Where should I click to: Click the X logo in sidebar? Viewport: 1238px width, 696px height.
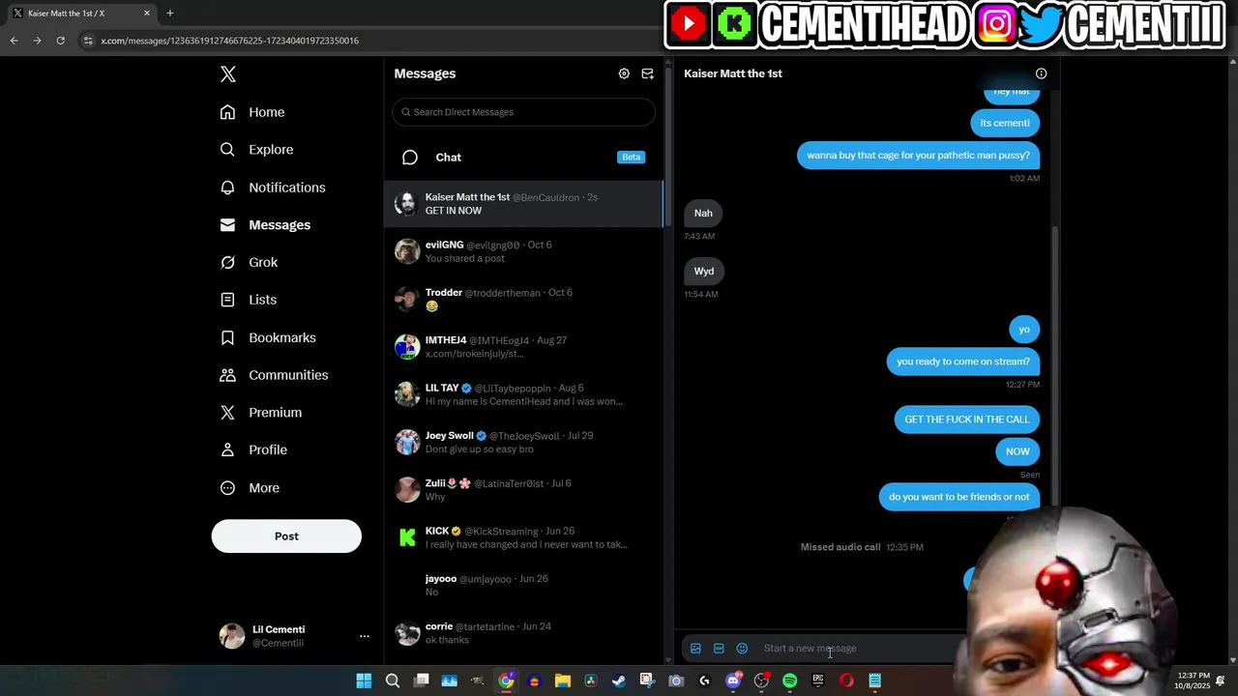tap(228, 74)
